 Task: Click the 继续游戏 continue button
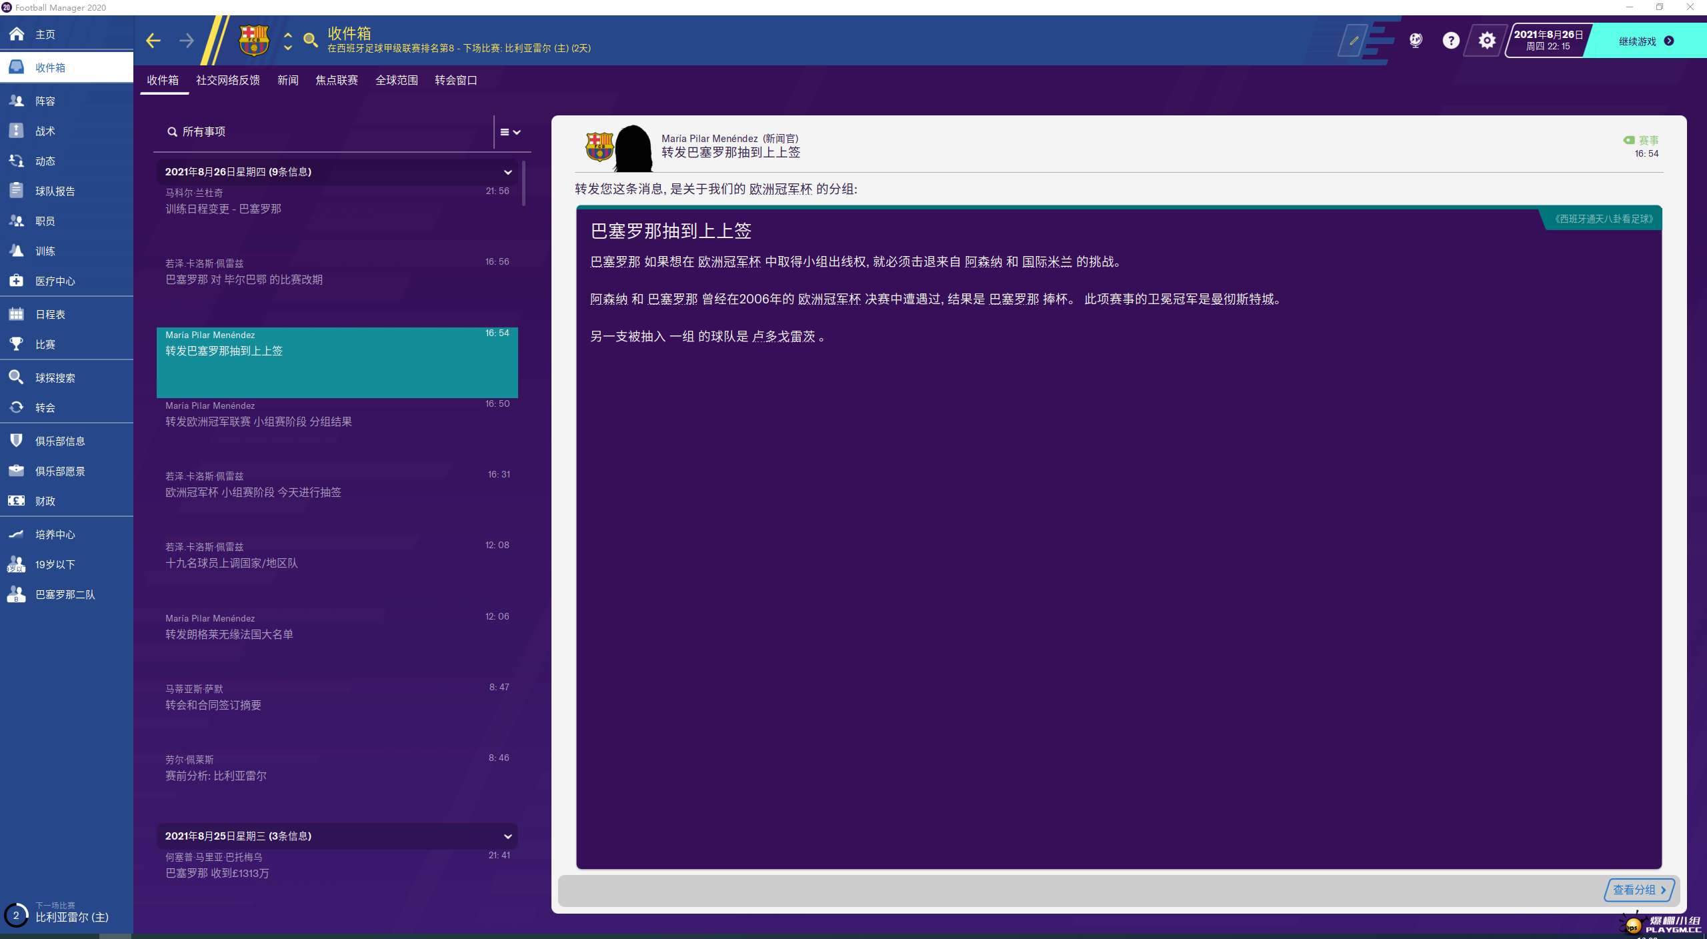coord(1646,41)
